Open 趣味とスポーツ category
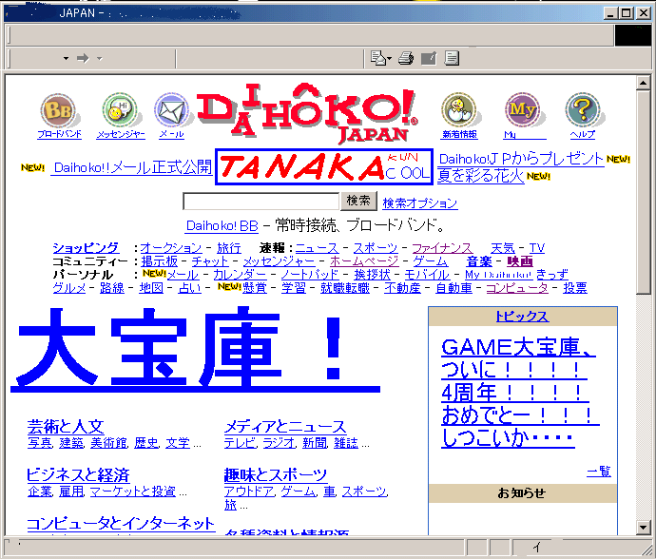The width and height of the screenshot is (656, 559). (x=276, y=475)
